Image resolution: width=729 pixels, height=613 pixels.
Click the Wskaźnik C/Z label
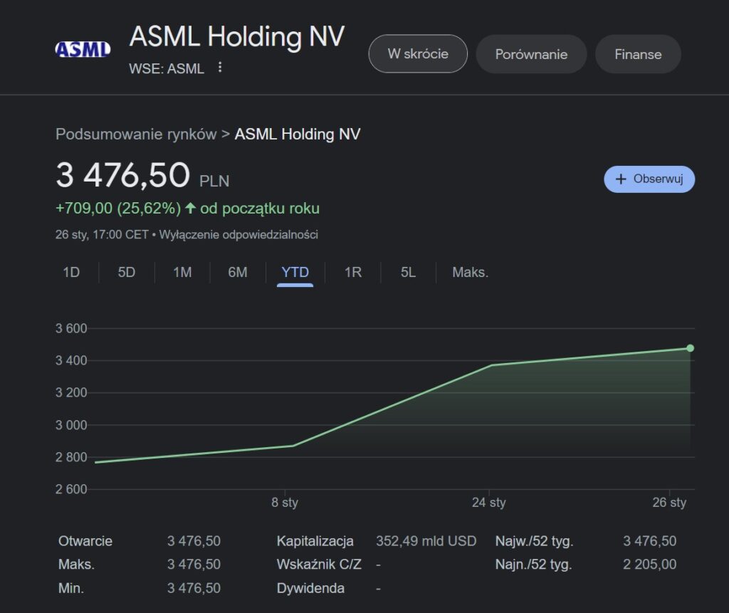tap(319, 564)
